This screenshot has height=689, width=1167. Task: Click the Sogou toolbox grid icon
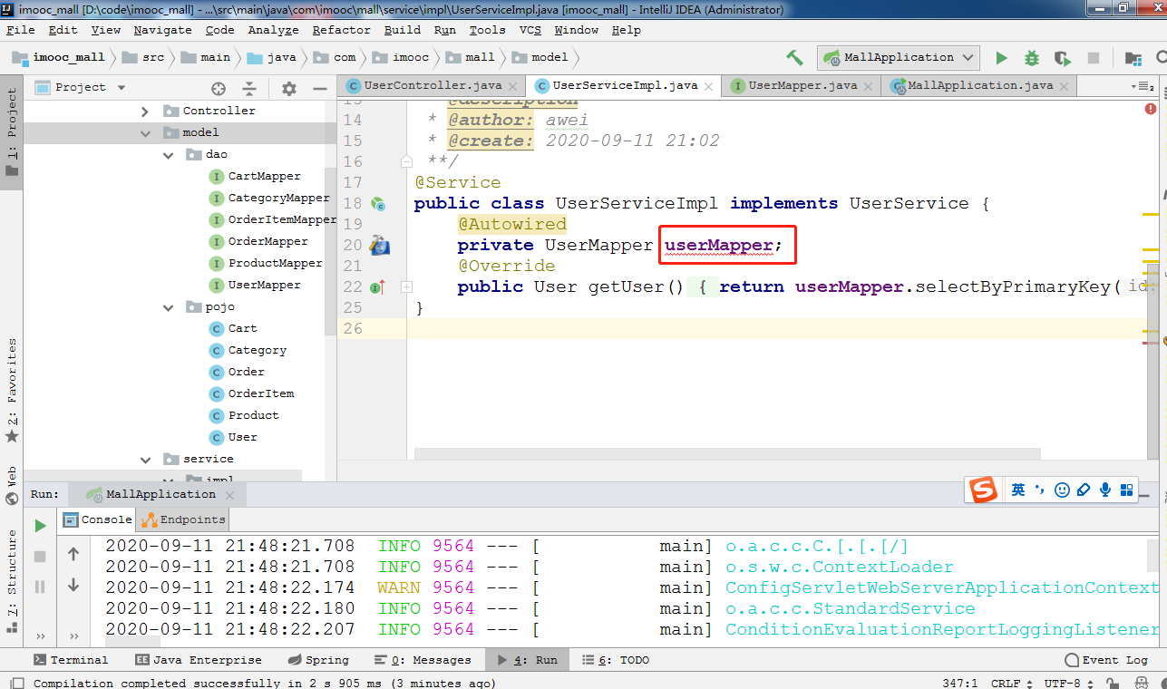(1127, 490)
